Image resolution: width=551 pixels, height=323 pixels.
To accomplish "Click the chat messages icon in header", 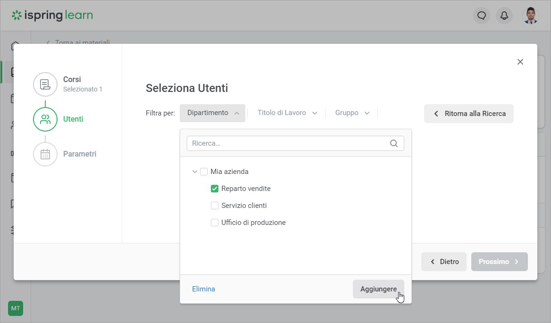I will (x=482, y=16).
